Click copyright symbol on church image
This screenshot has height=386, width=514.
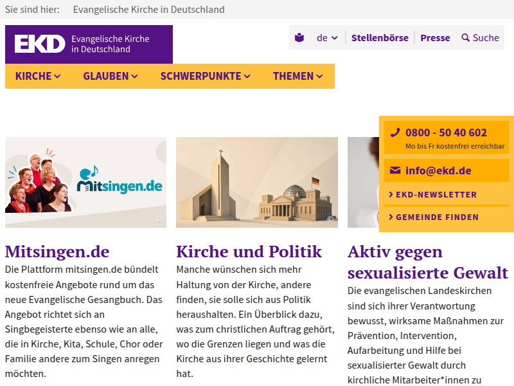330,219
